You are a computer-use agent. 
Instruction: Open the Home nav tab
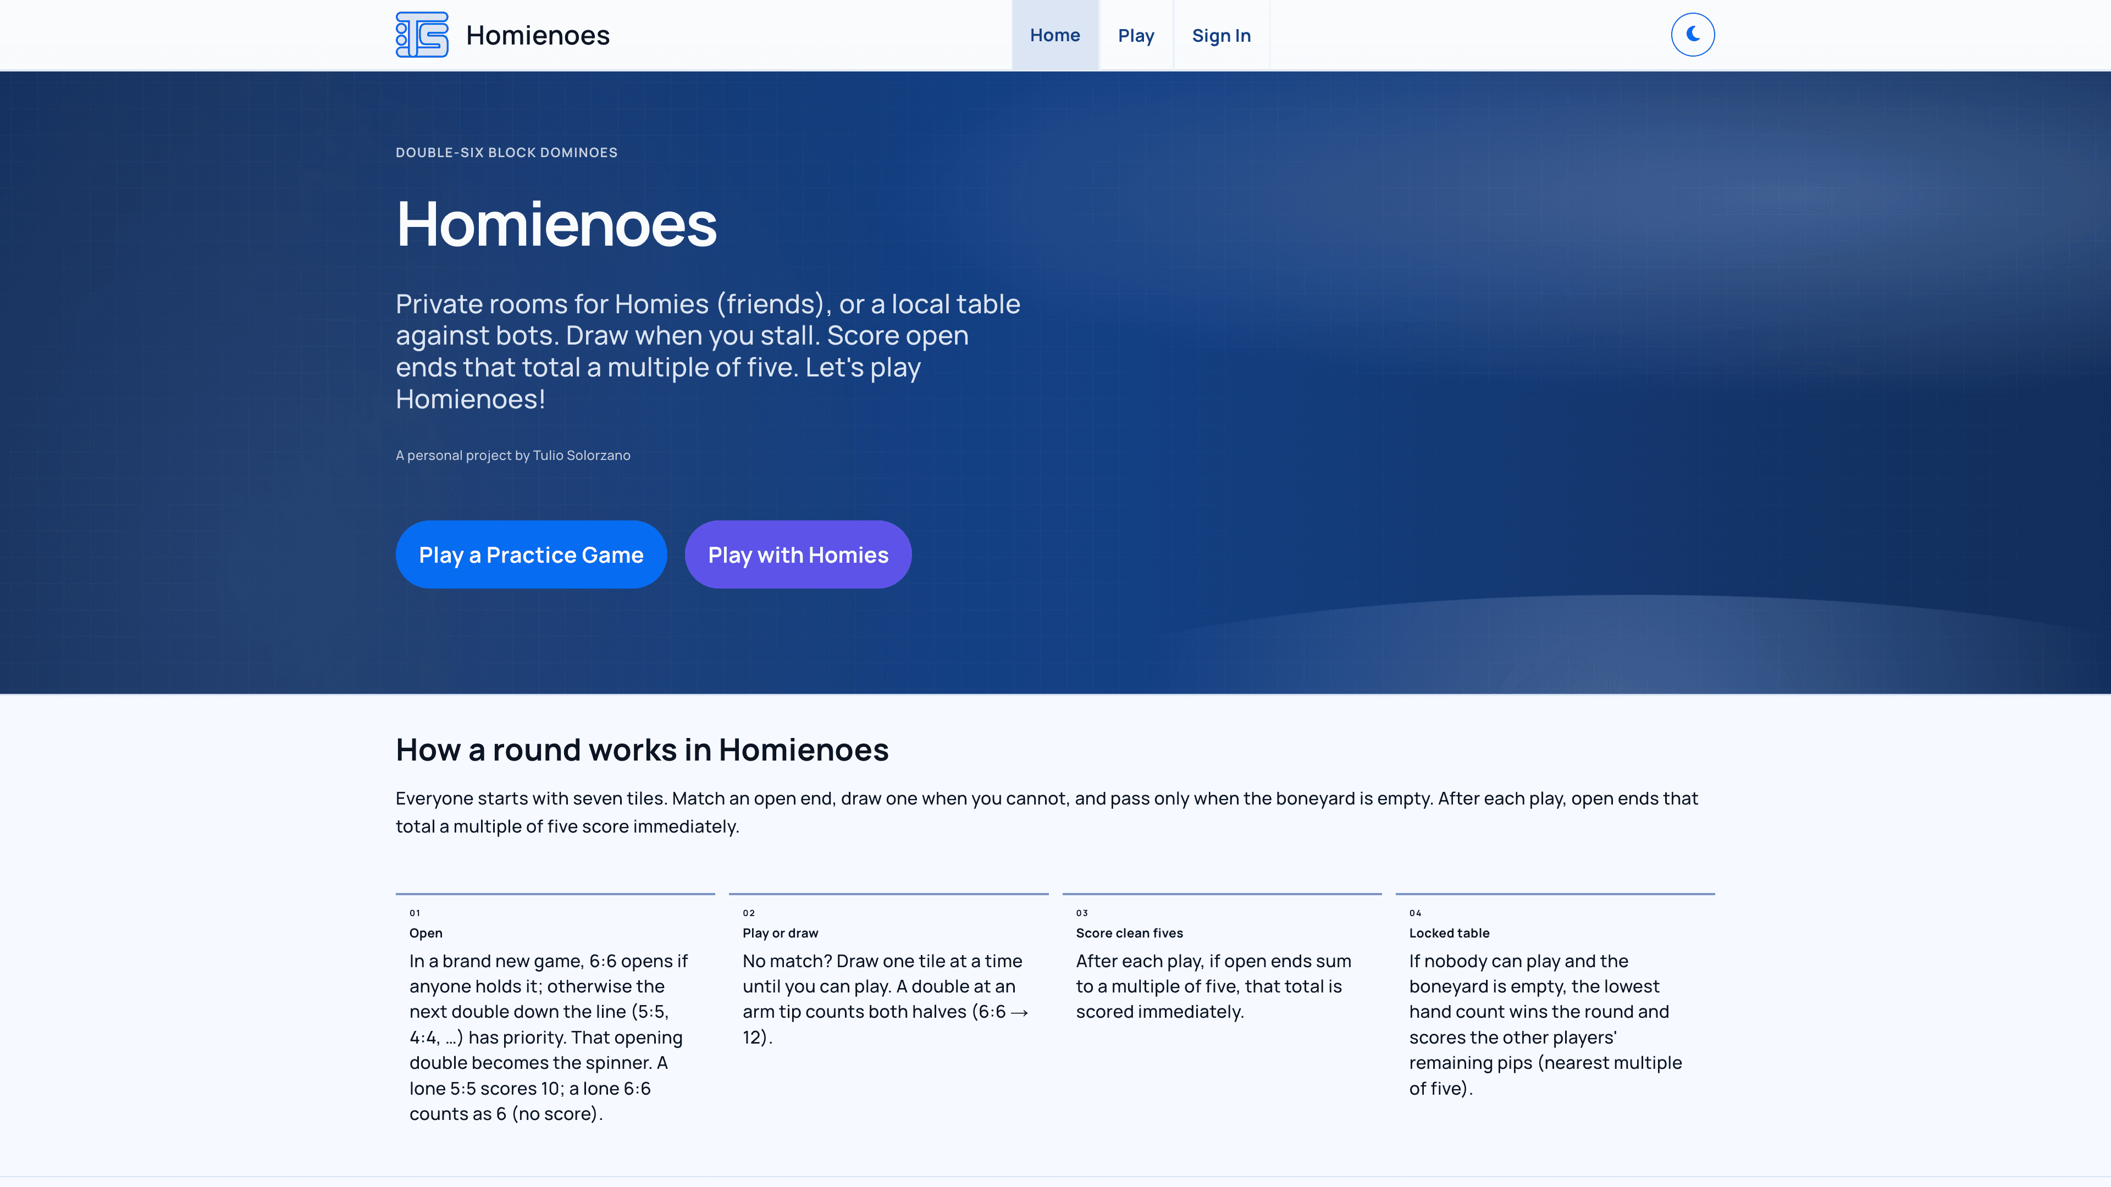click(1055, 35)
